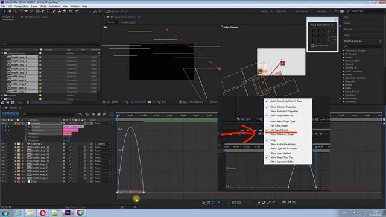The height and width of the screenshot is (217, 386).
Task: Open After Effects taskbar icon
Action: 68,213
